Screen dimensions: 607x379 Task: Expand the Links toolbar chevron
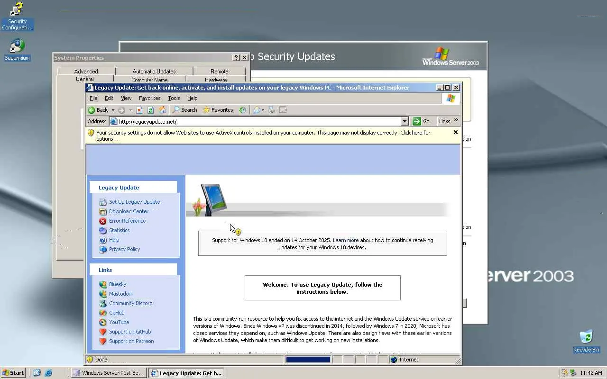(x=456, y=120)
